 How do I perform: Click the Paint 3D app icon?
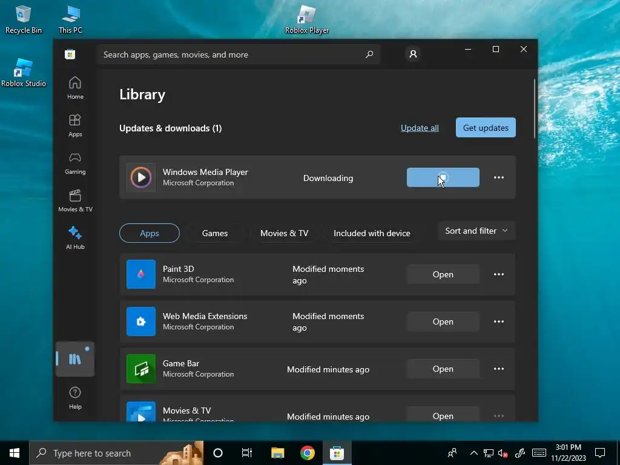[x=141, y=274]
